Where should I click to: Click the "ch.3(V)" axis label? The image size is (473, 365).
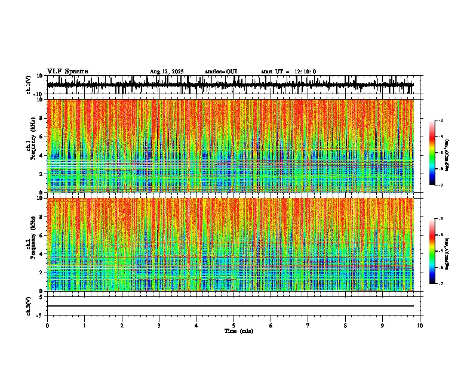click(x=29, y=306)
